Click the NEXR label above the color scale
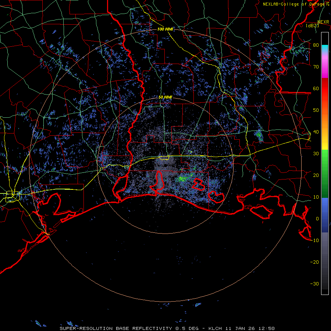 (x=323, y=22)
